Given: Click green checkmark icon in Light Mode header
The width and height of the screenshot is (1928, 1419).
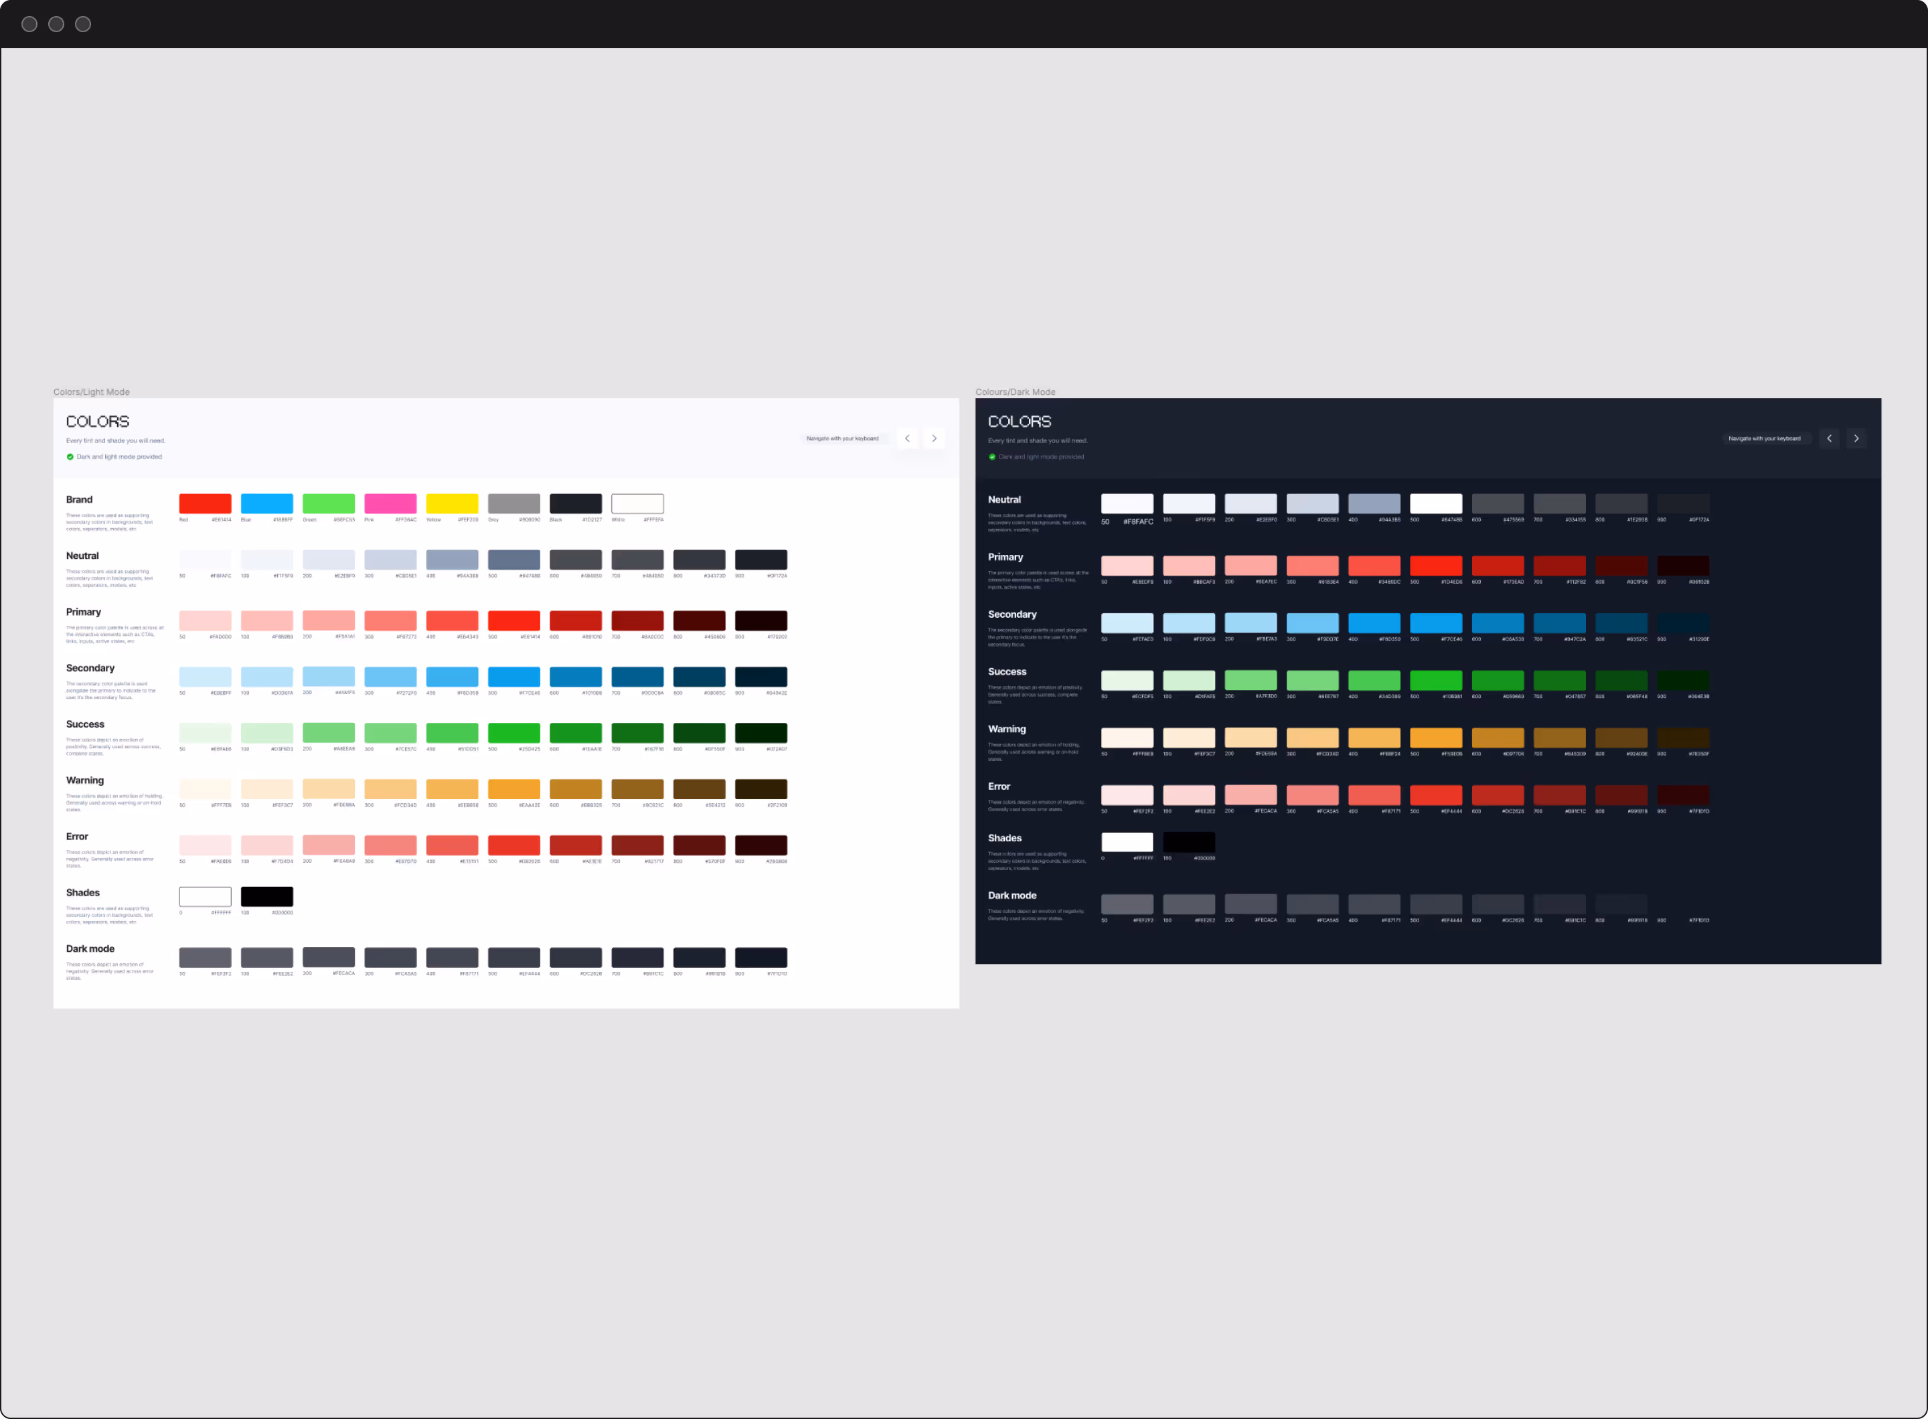Looking at the screenshot, I should pyautogui.click(x=70, y=457).
